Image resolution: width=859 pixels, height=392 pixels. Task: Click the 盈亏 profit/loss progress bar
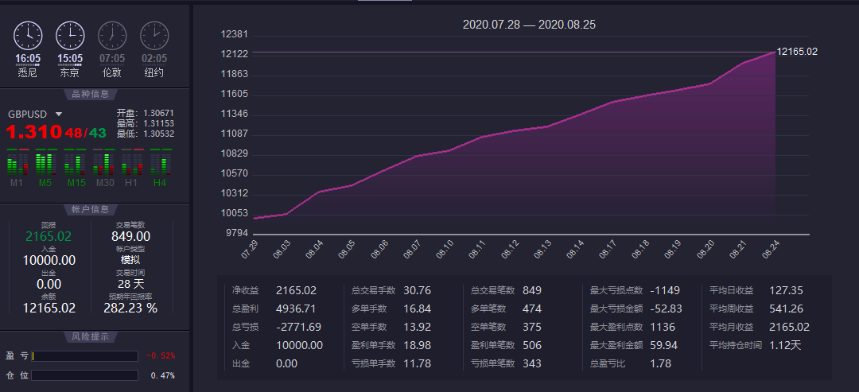click(x=84, y=356)
